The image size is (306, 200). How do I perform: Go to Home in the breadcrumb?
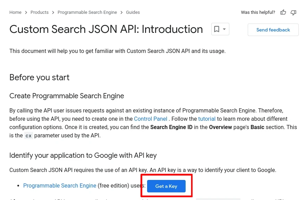pyautogui.click(x=15, y=12)
